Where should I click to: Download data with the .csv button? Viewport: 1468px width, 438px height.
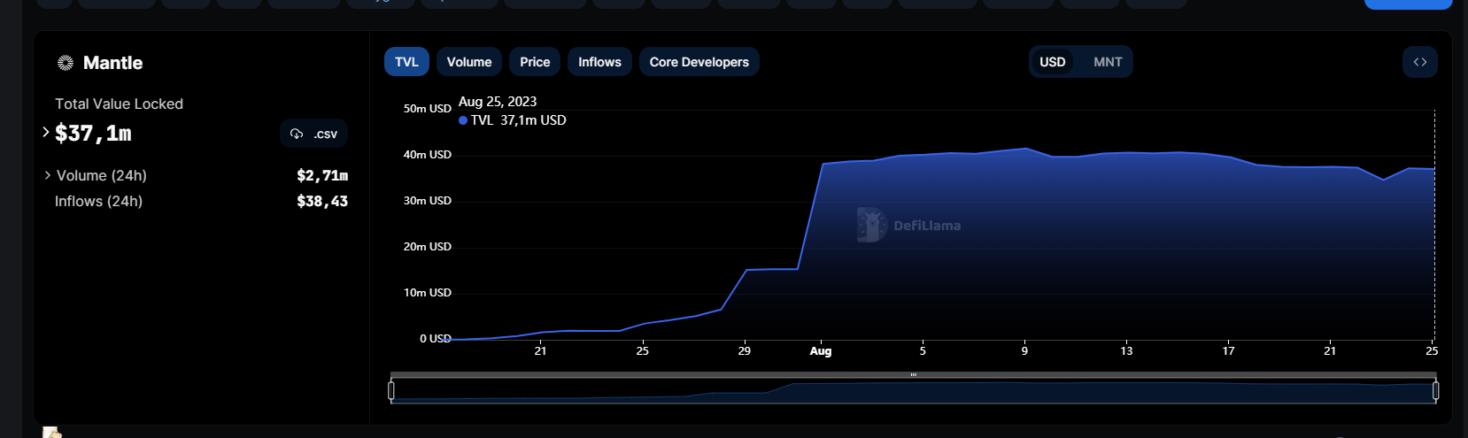coord(313,134)
